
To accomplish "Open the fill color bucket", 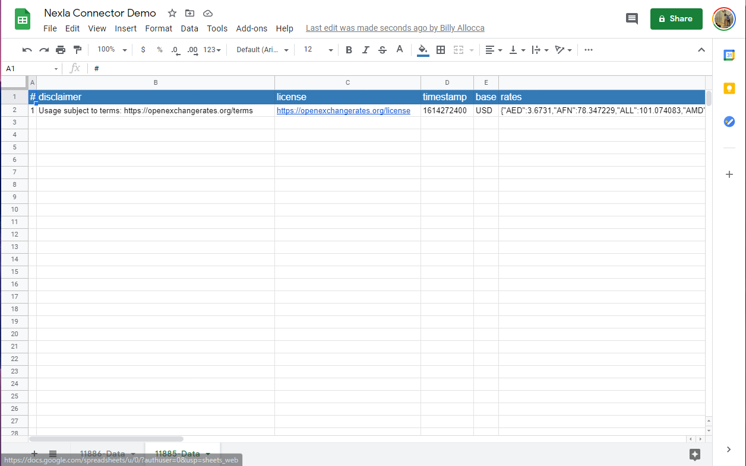I will [423, 50].
